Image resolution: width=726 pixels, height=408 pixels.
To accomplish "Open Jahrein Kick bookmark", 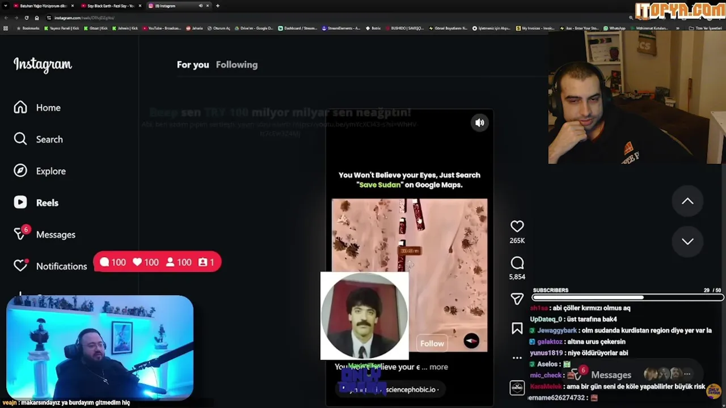I will pyautogui.click(x=125, y=28).
